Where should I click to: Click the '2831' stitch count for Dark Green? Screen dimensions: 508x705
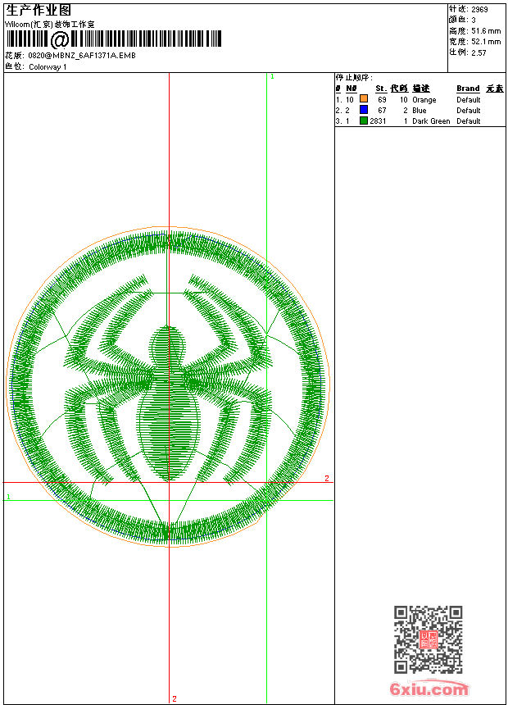pos(378,121)
